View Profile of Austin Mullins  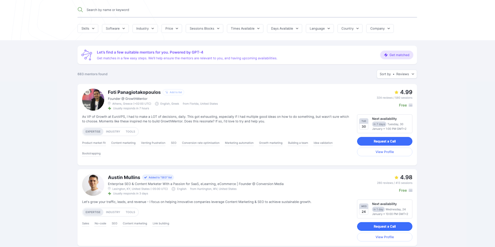click(x=384, y=237)
